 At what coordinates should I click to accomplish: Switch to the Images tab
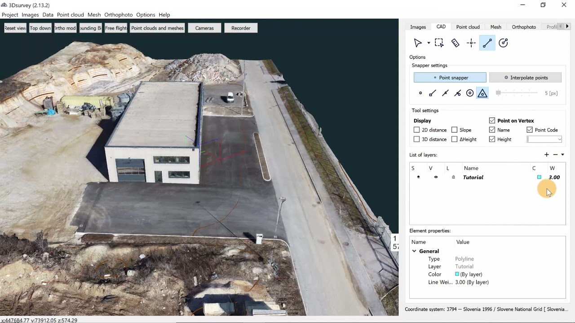(x=418, y=27)
